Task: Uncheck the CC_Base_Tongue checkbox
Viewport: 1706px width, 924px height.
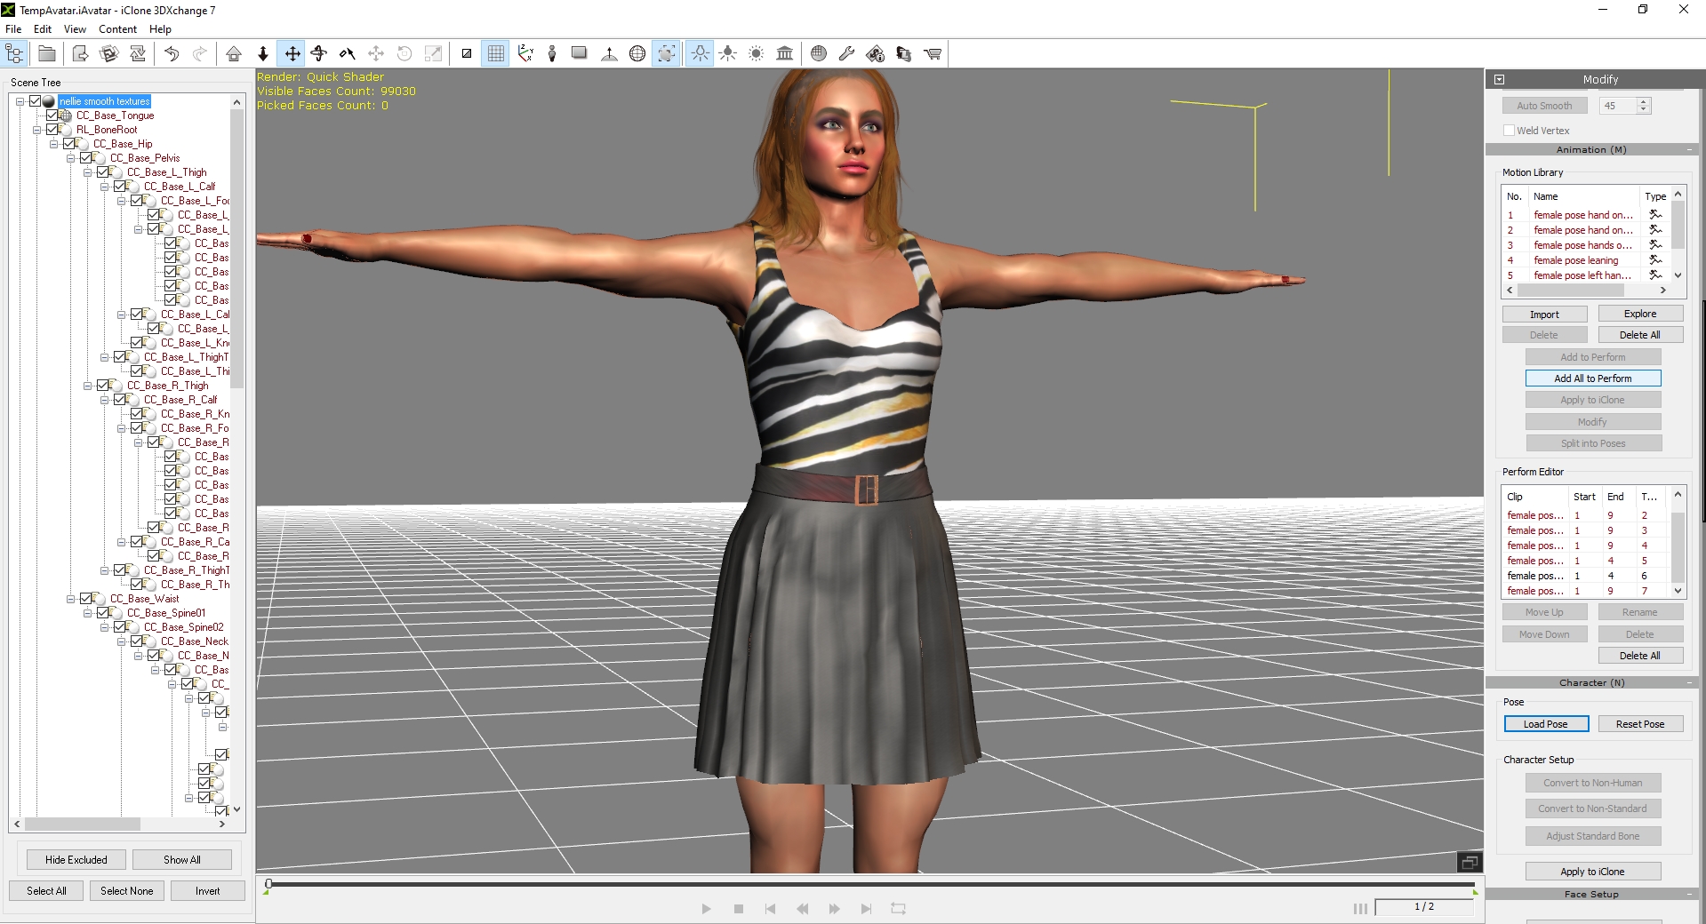Action: [x=52, y=115]
